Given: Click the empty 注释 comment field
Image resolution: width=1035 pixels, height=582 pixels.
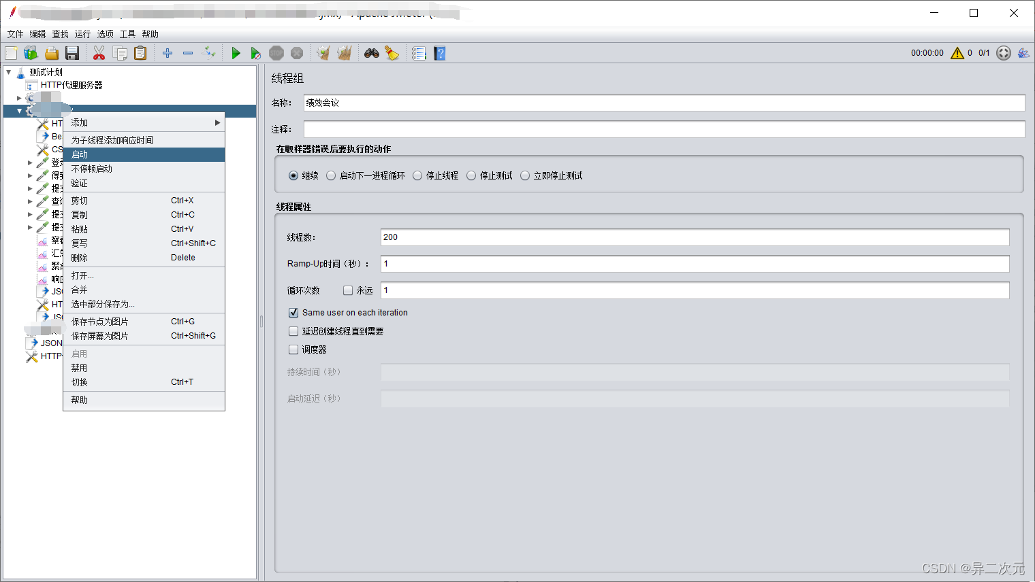Looking at the screenshot, I should coord(664,129).
